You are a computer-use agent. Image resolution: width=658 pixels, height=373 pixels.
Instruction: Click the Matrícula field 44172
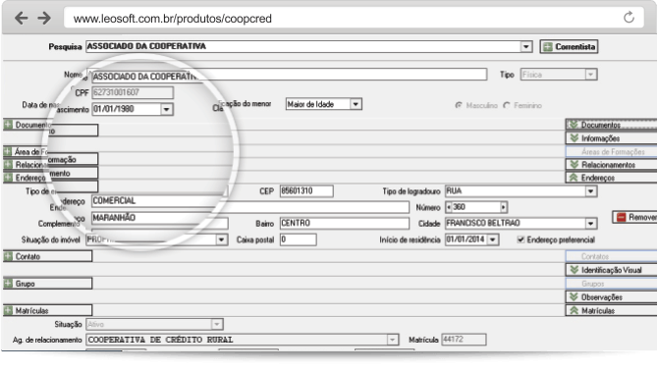pos(464,340)
